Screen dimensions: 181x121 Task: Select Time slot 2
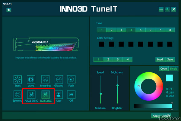tap(111, 30)
